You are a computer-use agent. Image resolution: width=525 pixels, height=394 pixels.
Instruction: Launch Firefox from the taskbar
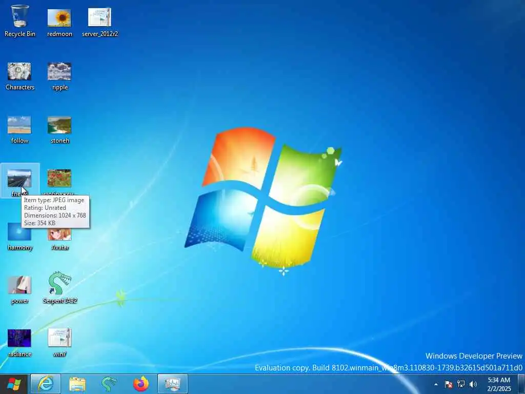click(x=141, y=384)
